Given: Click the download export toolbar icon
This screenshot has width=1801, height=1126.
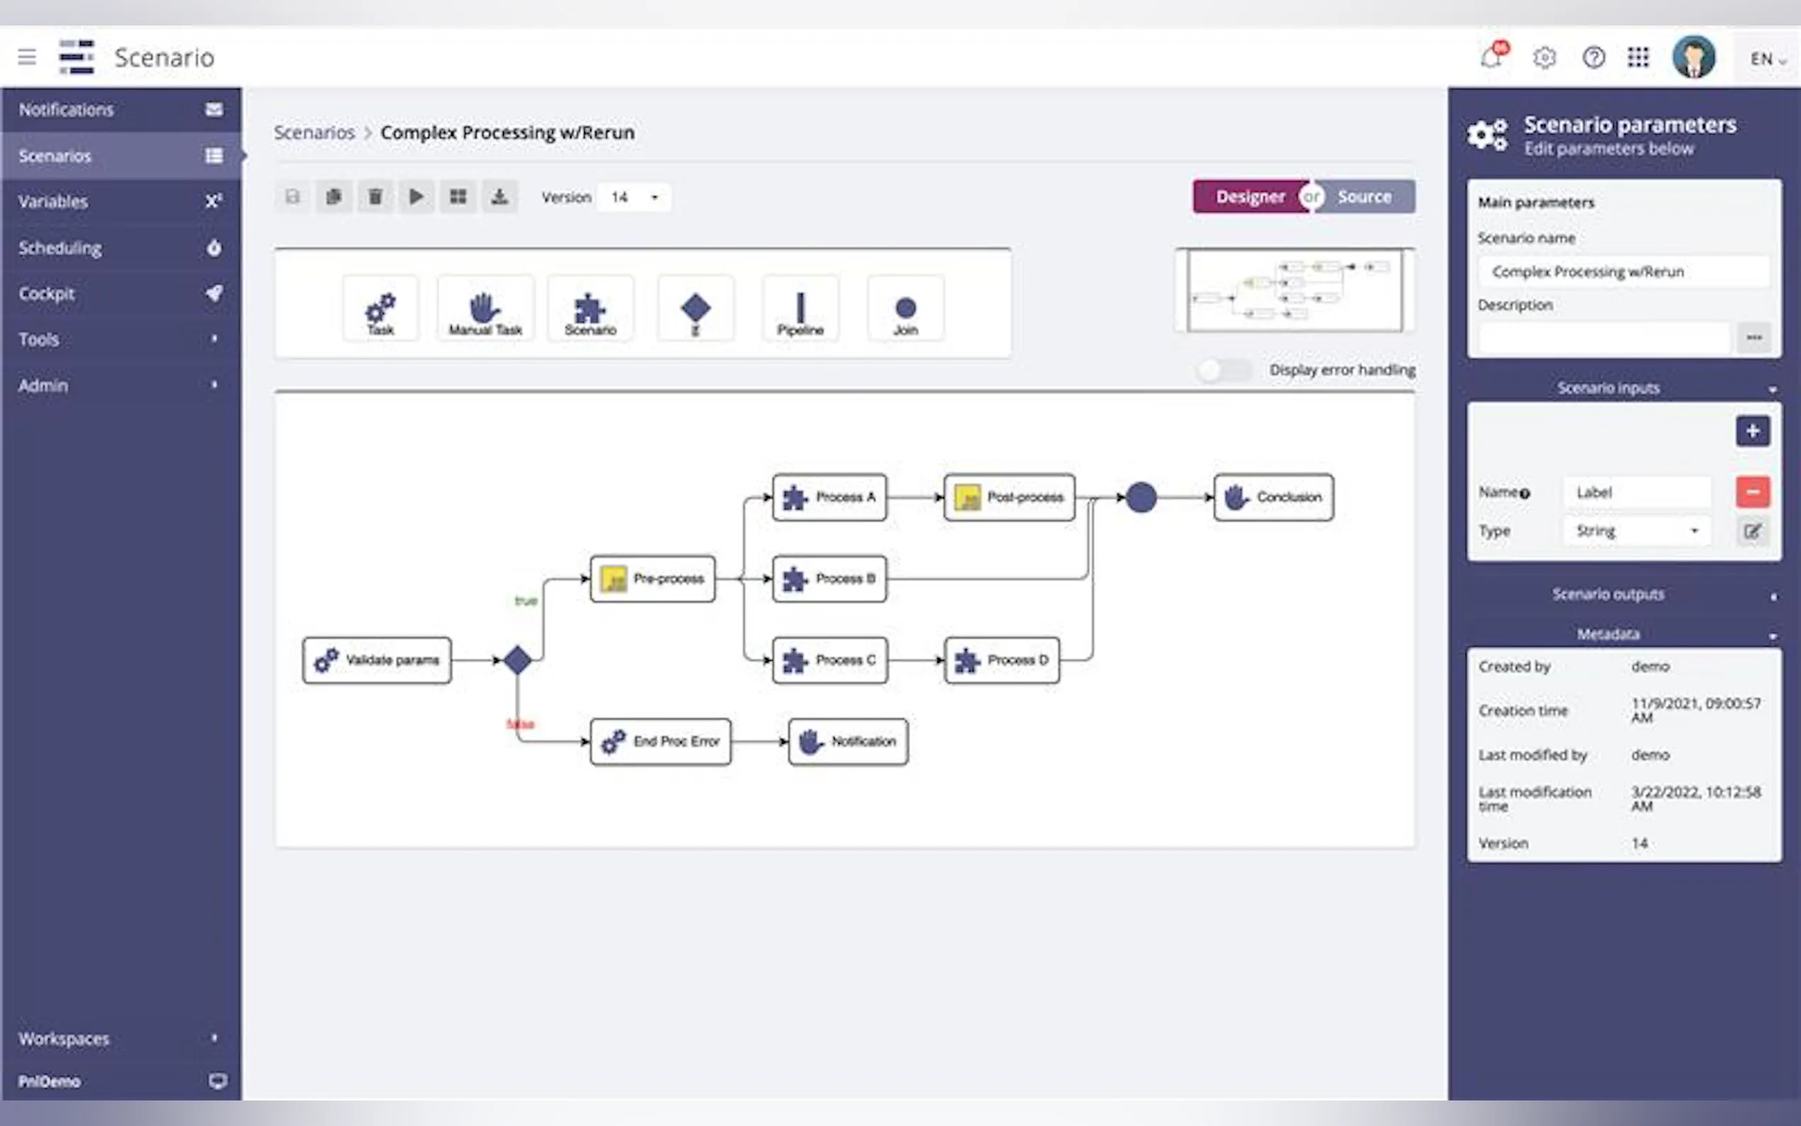Looking at the screenshot, I should pyautogui.click(x=499, y=196).
